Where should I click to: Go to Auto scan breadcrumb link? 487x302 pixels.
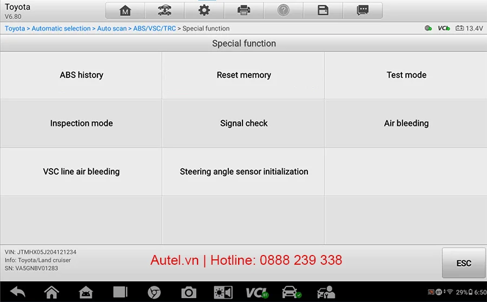tap(112, 29)
